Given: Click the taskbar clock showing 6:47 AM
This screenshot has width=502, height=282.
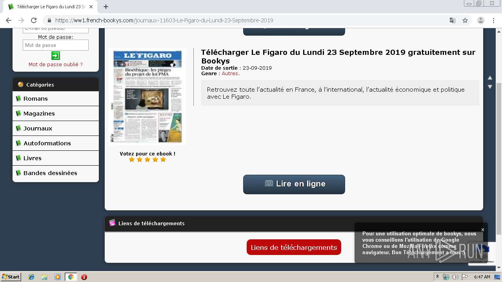Looking at the screenshot, I should click(482, 277).
